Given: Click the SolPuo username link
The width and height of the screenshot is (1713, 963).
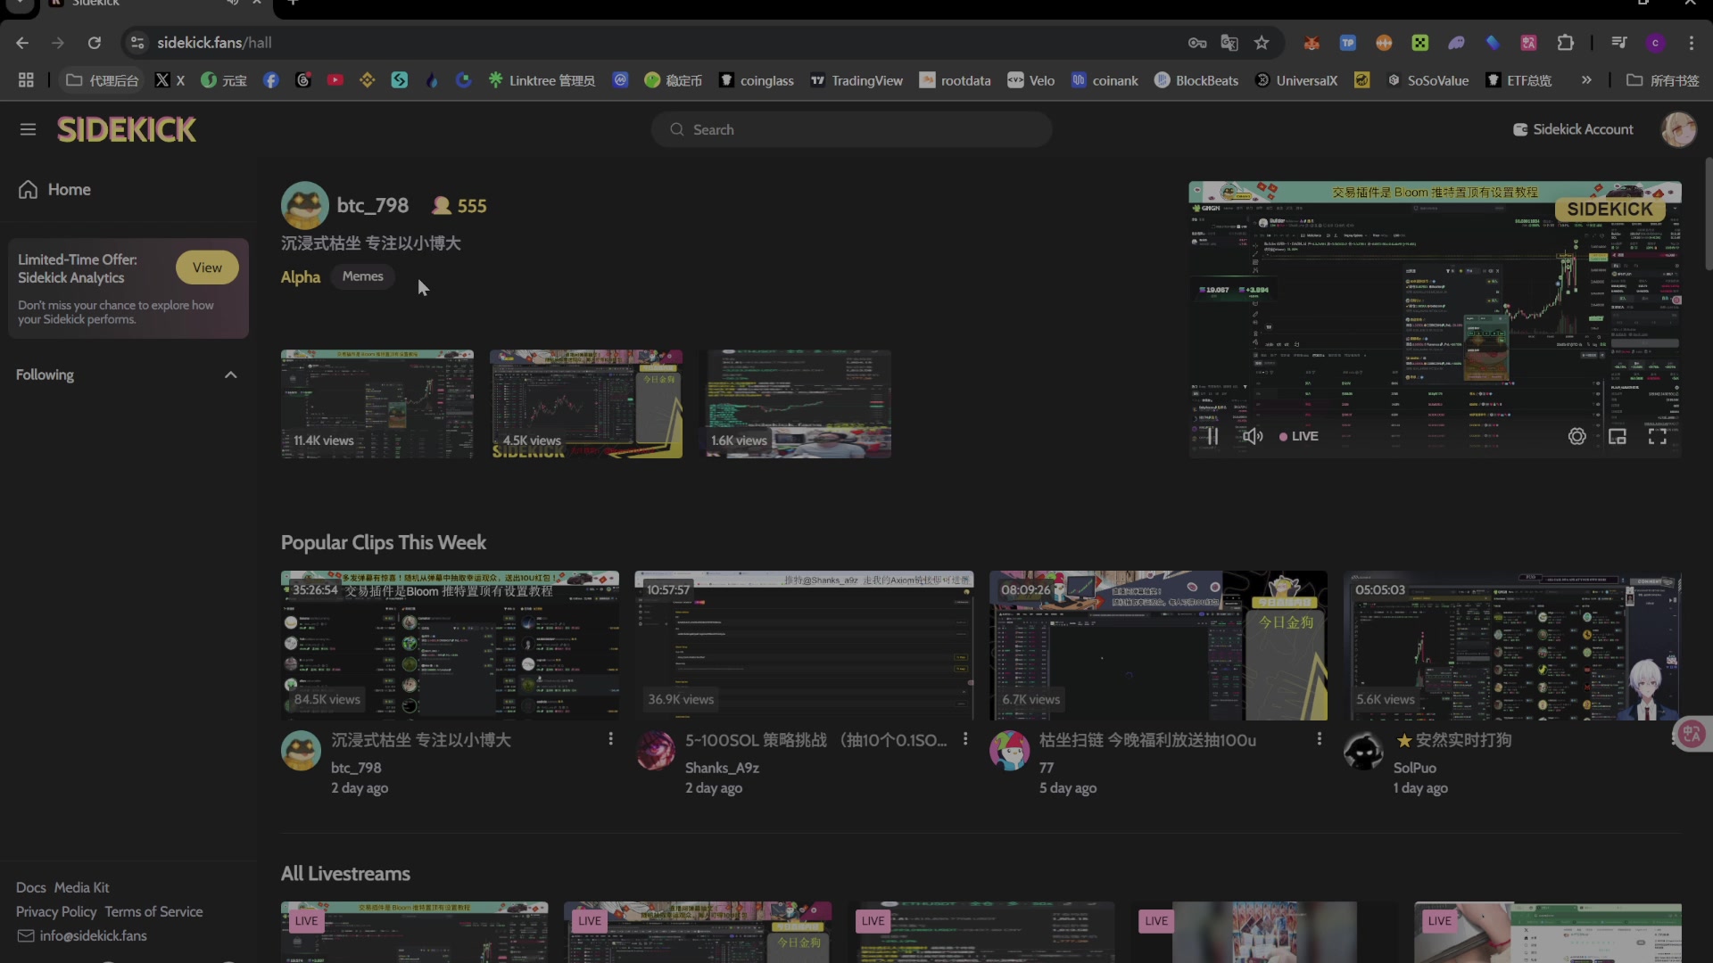Looking at the screenshot, I should (x=1415, y=768).
